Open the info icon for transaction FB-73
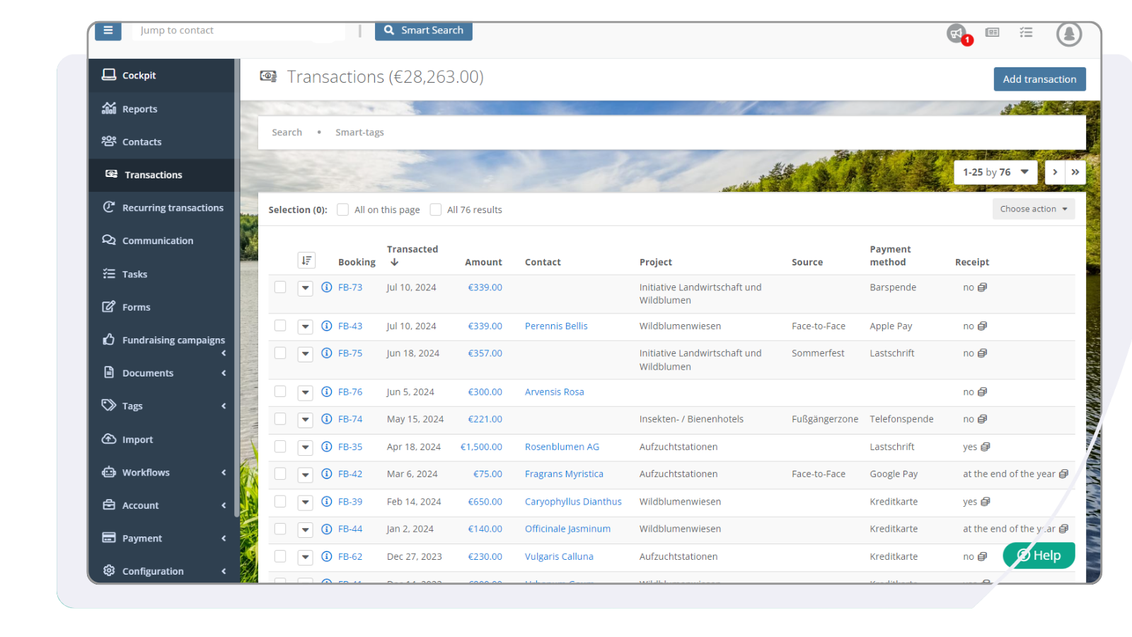 (x=326, y=287)
